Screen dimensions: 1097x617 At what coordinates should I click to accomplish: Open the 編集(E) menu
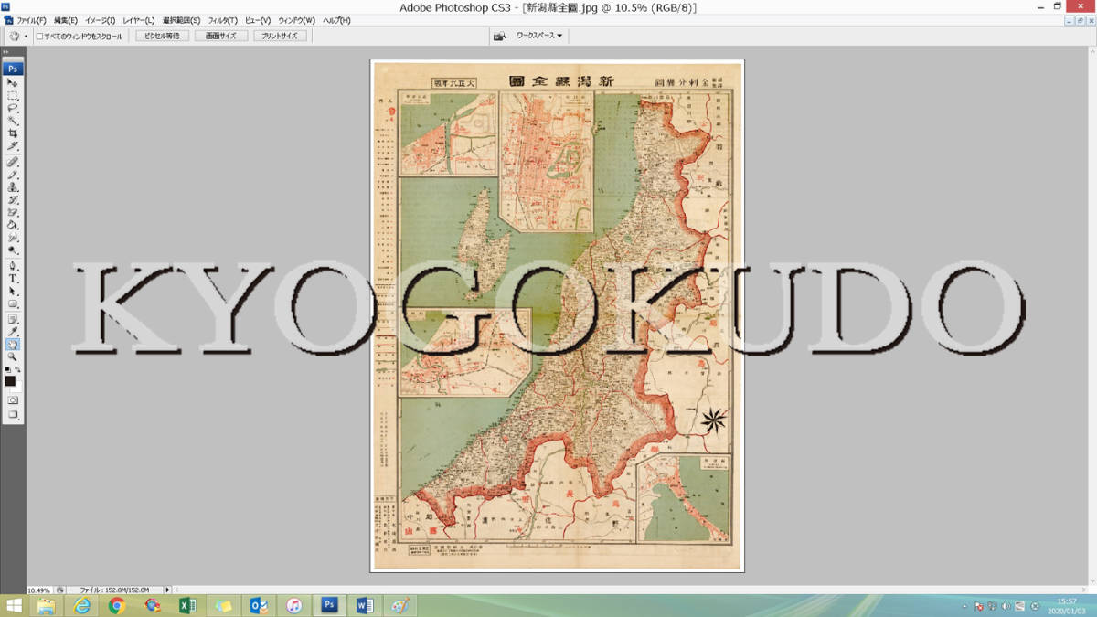[66, 20]
